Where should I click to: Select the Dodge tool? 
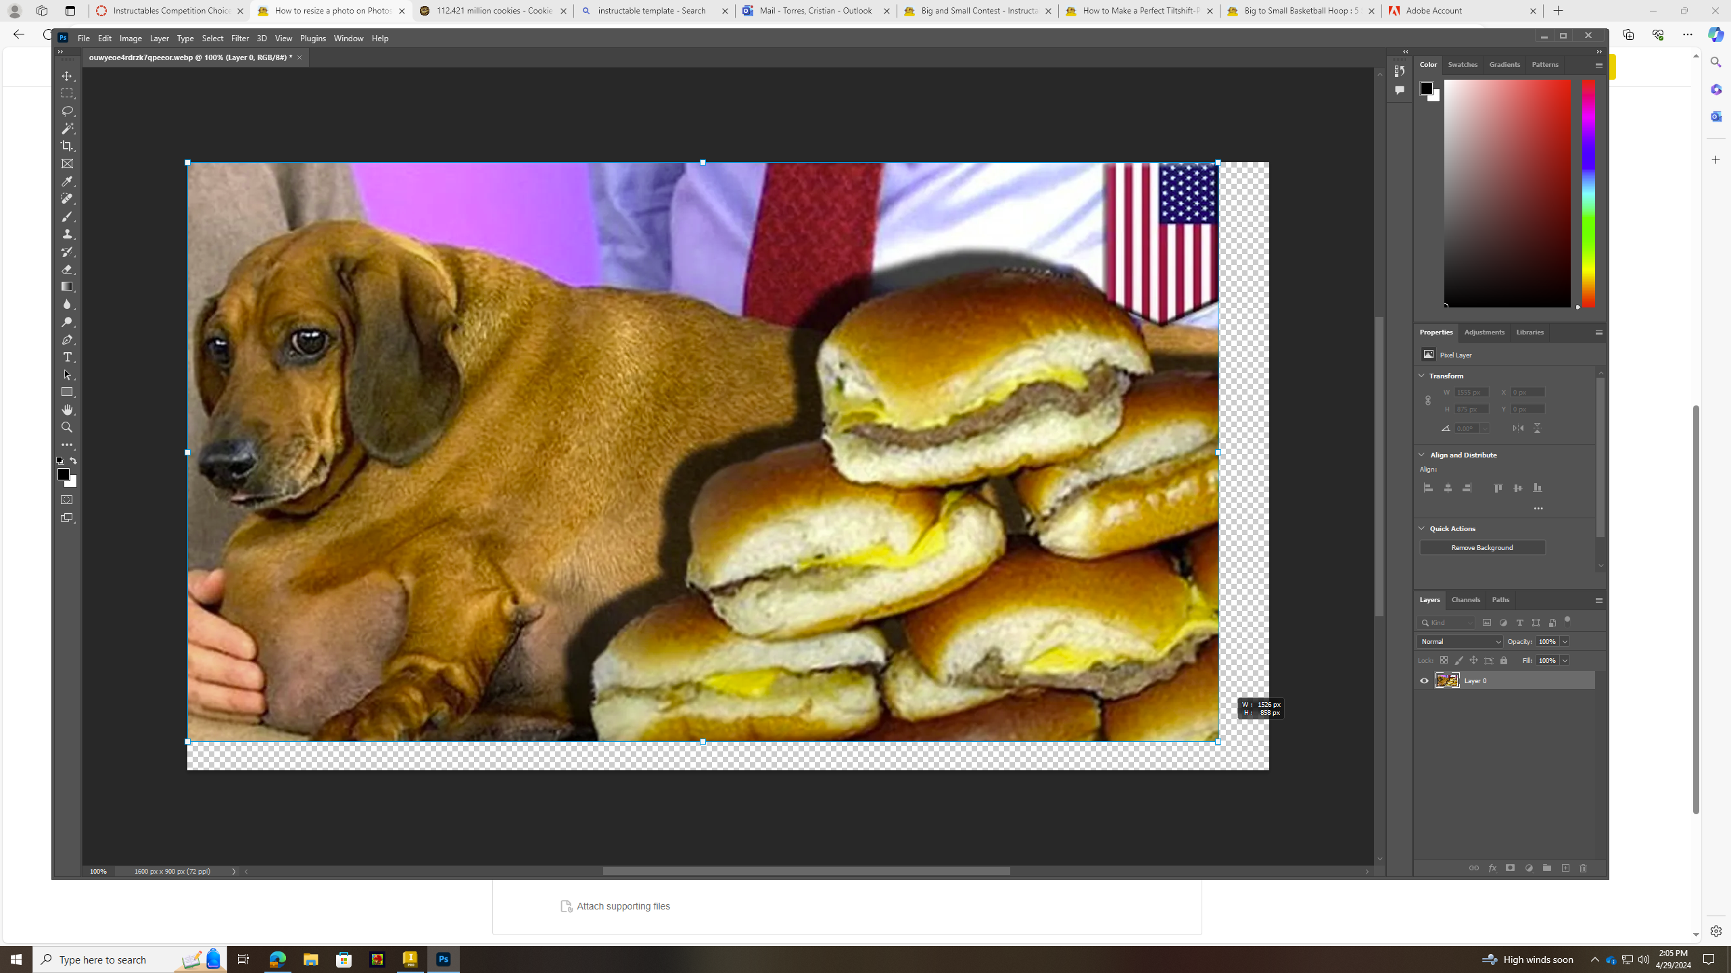tap(67, 322)
